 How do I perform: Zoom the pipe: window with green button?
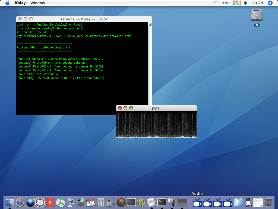click(131, 108)
